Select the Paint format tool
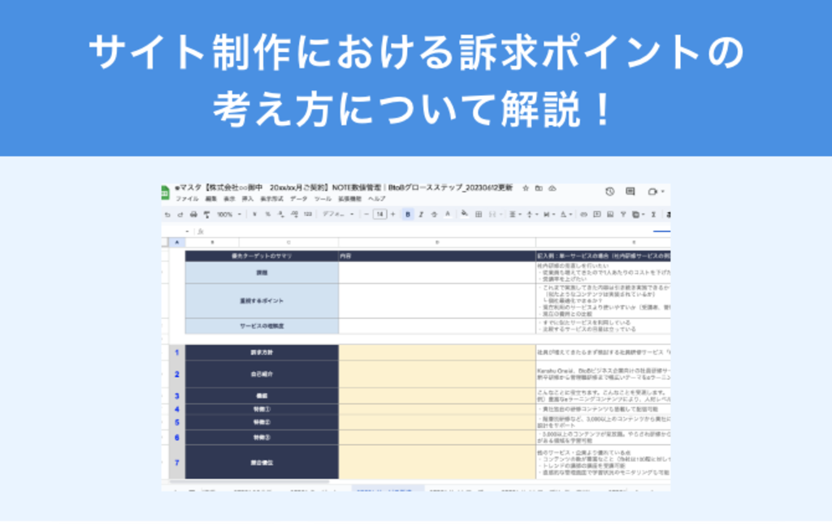The image size is (832, 531). [x=207, y=215]
